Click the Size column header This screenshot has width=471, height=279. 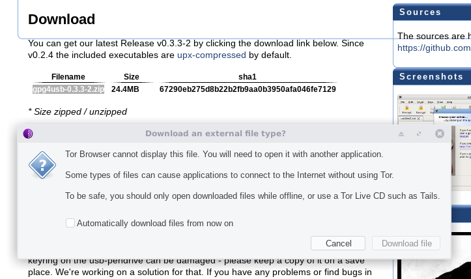click(131, 77)
